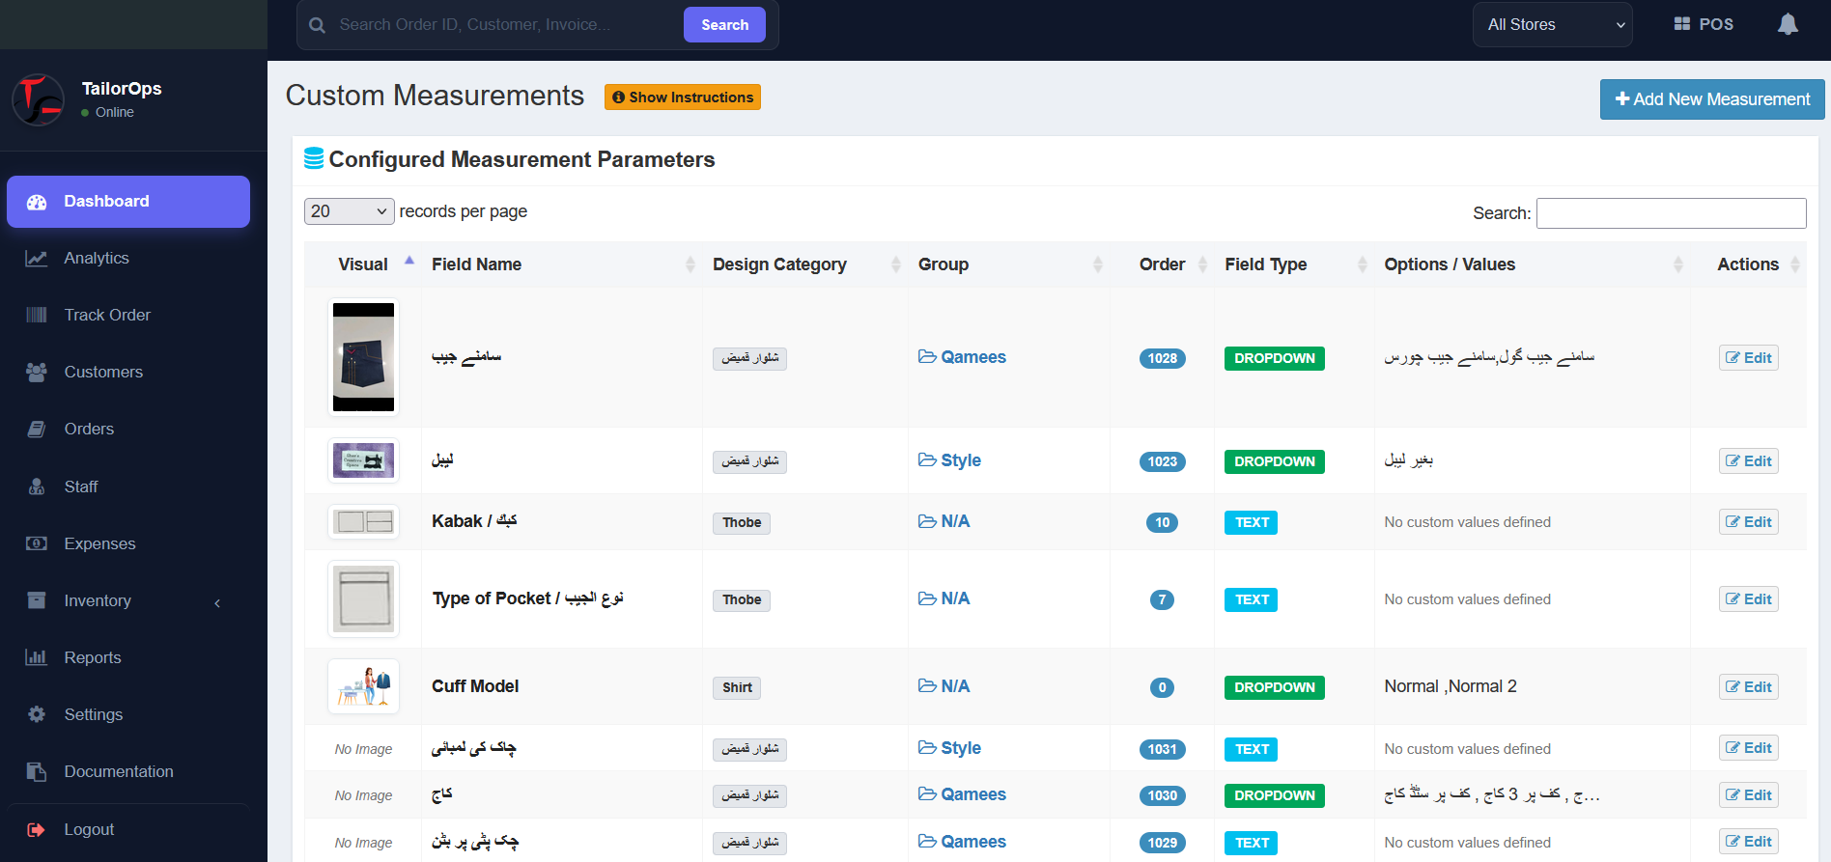Click the Expenses money icon
The height and width of the screenshot is (862, 1831).
[37, 543]
